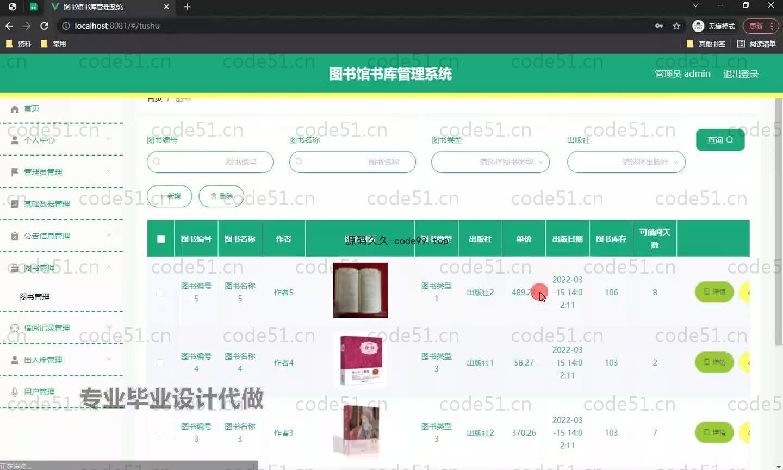Tick the checkbox for 图书编号3 row

[x=160, y=433]
